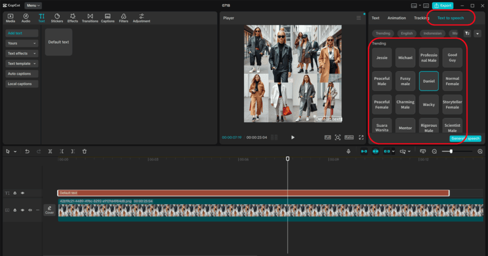
Task: Toggle main track magnet snapping
Action: (364, 152)
